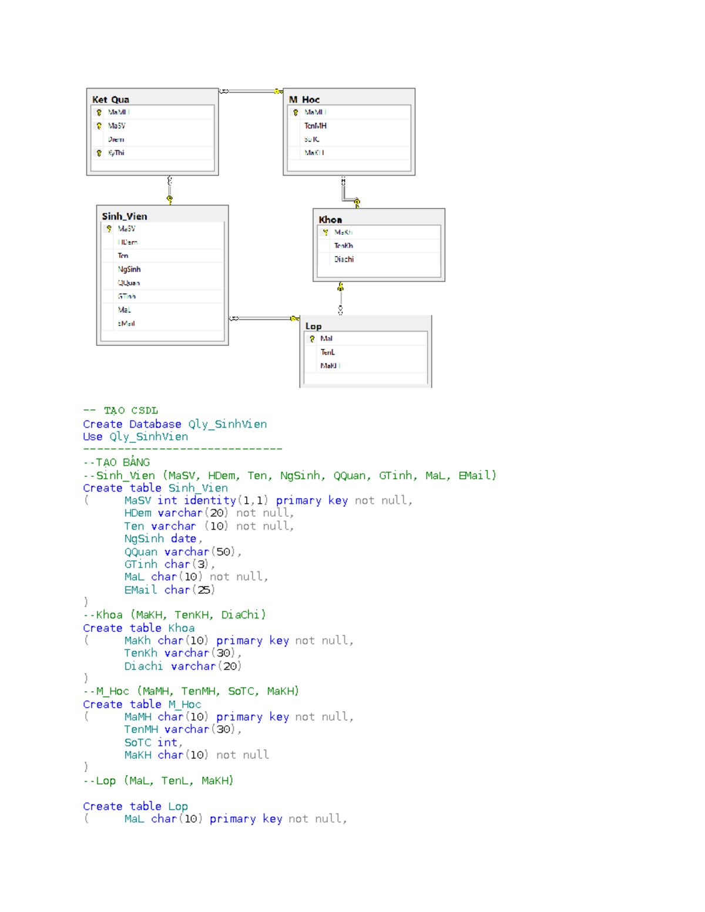This screenshot has height=912, width=705.
Task: Click the 'NgSinh date,' code line
Action: coord(163,539)
